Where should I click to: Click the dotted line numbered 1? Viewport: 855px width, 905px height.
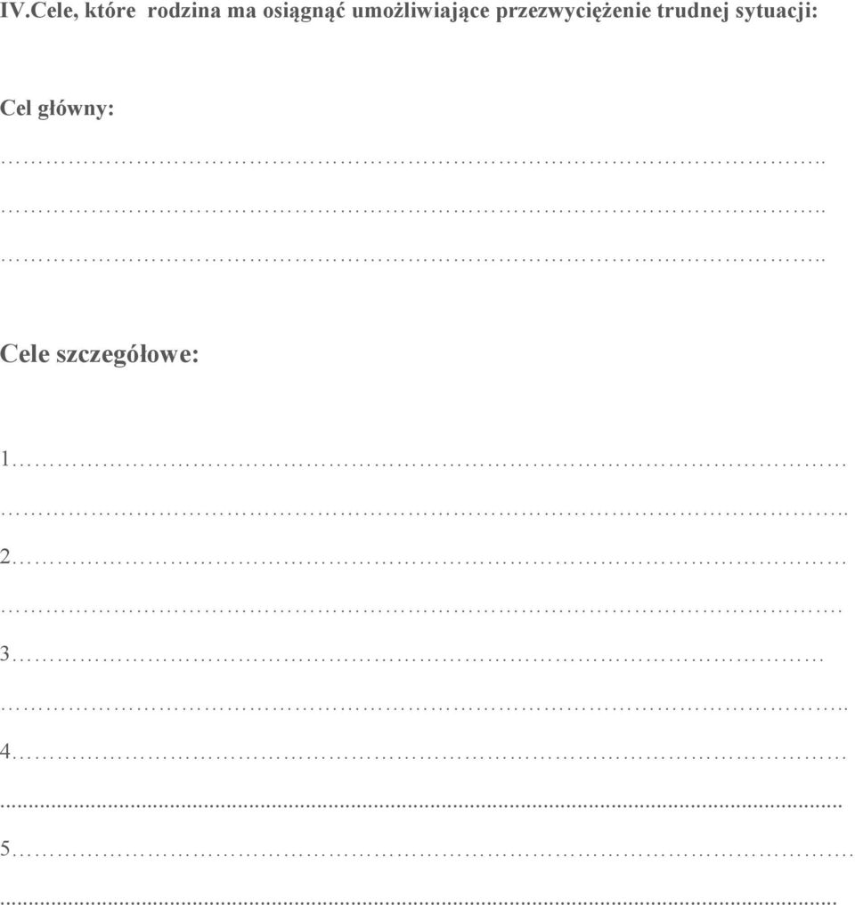coord(423,460)
